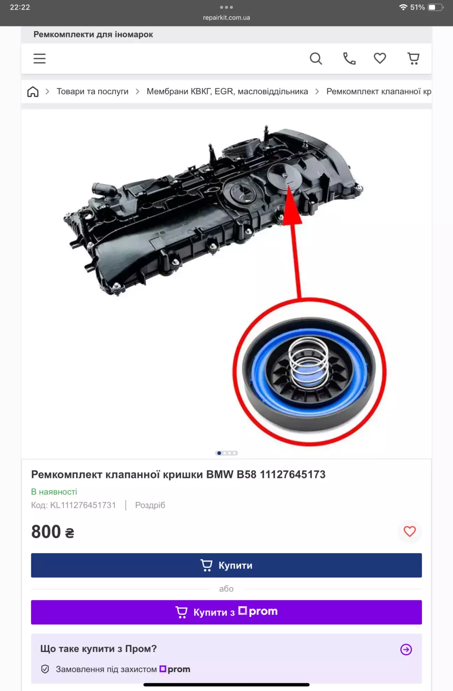
Task: Select the second image carousel dot
Action: pyautogui.click(x=225, y=453)
